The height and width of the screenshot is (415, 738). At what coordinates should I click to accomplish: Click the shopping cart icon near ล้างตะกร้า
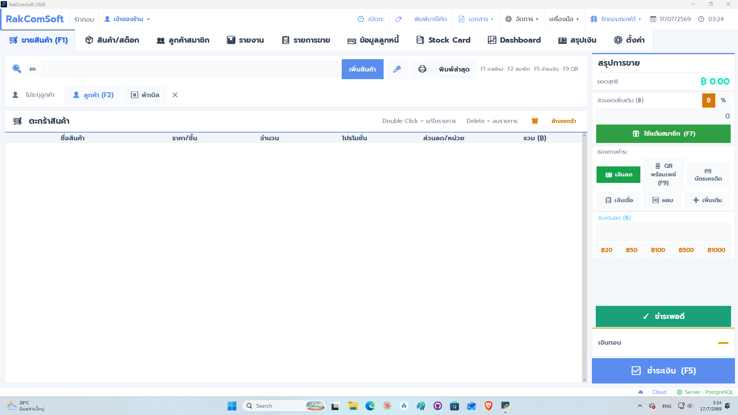pos(535,121)
